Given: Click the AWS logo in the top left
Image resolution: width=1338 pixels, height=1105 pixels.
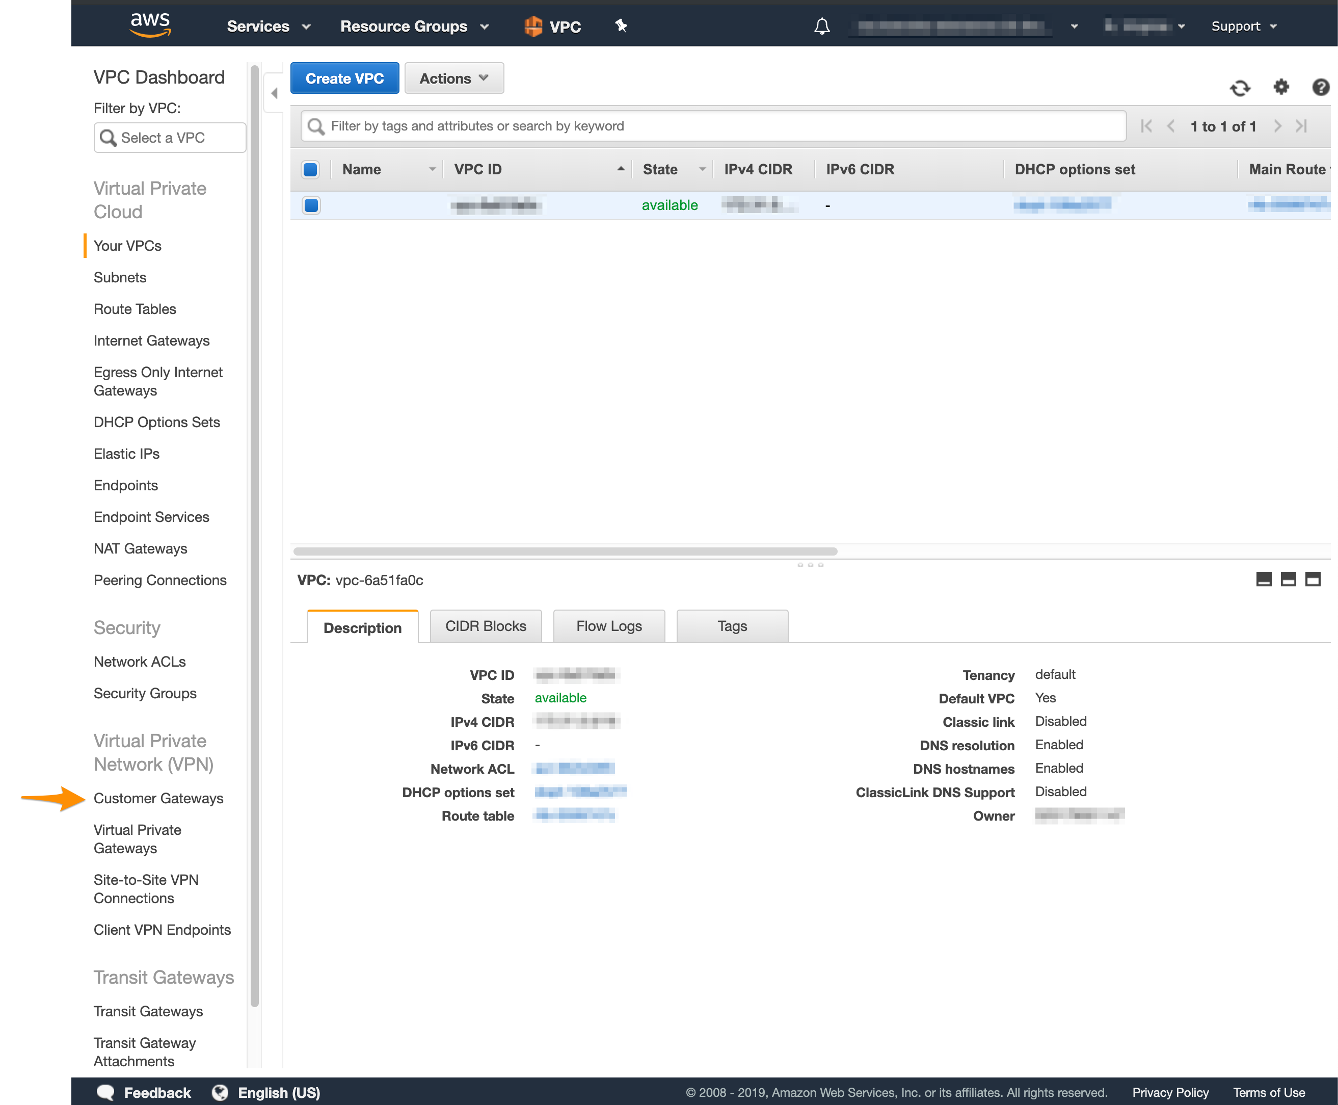Looking at the screenshot, I should click(149, 24).
